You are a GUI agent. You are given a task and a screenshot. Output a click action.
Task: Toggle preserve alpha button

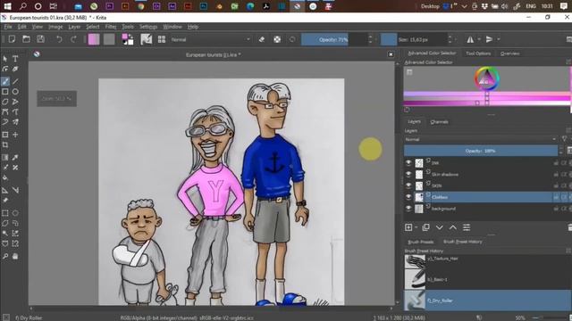277,39
